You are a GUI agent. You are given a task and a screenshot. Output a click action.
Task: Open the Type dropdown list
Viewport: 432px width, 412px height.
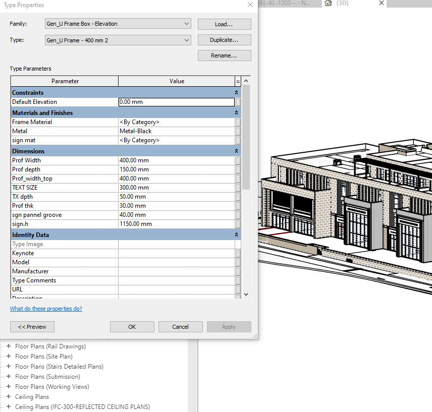[187, 40]
